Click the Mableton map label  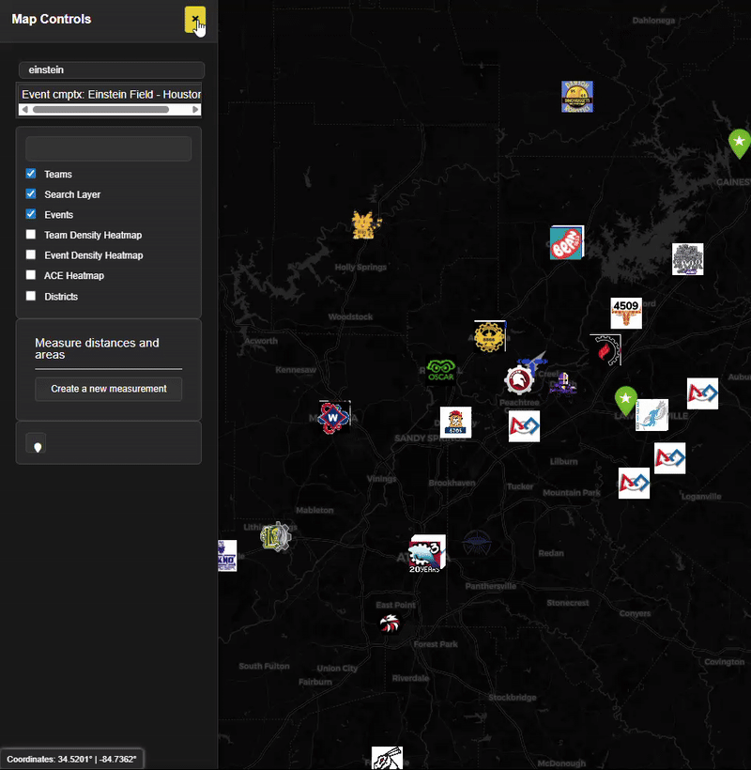pos(314,510)
